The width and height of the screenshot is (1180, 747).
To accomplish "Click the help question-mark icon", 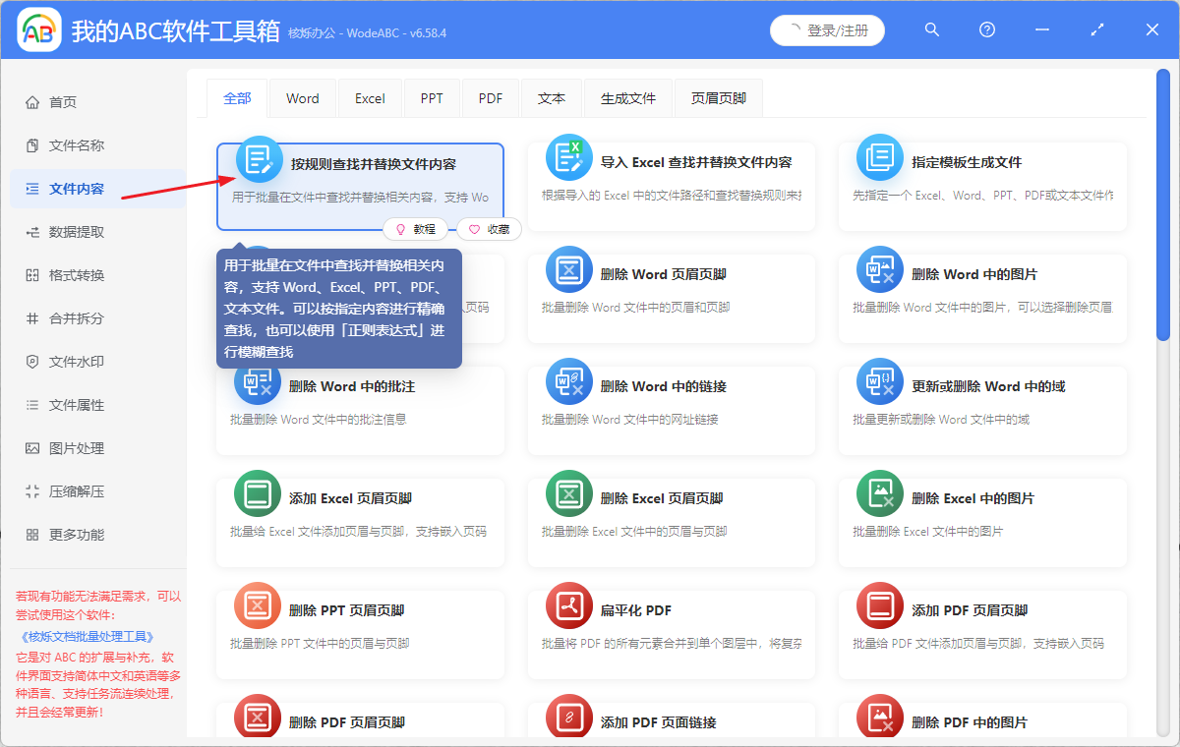I will pos(986,29).
